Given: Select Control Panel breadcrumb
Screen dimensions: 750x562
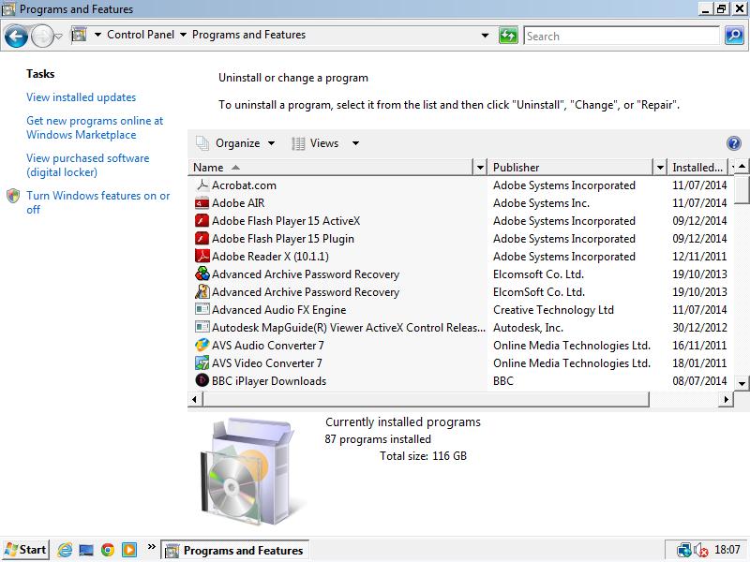Looking at the screenshot, I should pos(140,35).
